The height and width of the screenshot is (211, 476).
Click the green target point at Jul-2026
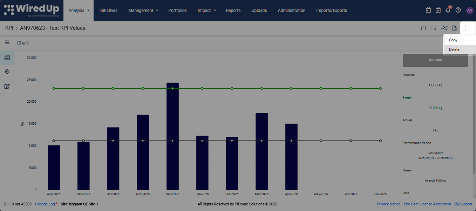[x=380, y=88]
